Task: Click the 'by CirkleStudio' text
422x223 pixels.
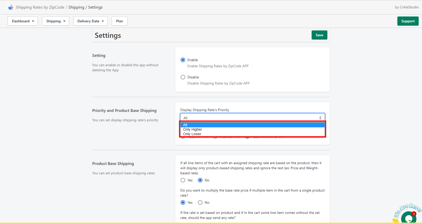Action: (407, 7)
